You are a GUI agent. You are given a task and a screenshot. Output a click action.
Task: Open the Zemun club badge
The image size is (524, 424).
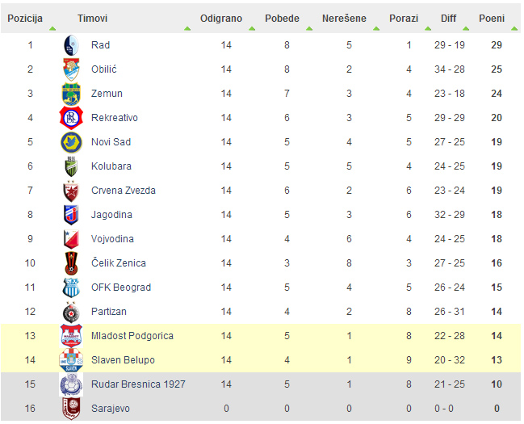click(71, 94)
